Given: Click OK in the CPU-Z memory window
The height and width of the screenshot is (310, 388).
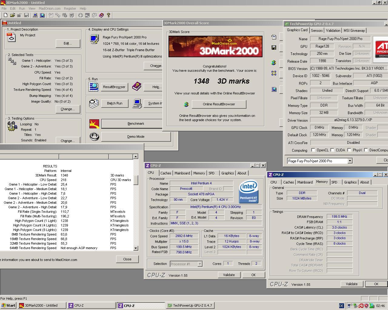Looking at the screenshot, I should pos(376,284).
